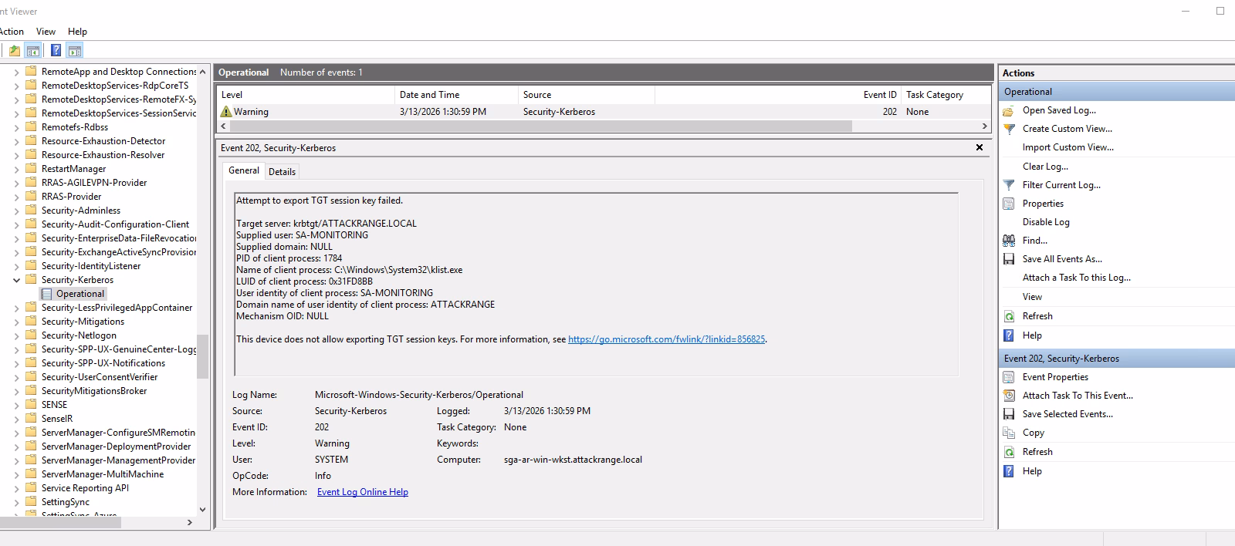The width and height of the screenshot is (1235, 546).
Task: Click the Refresh icon under Event 202 actions
Action: tap(1008, 452)
